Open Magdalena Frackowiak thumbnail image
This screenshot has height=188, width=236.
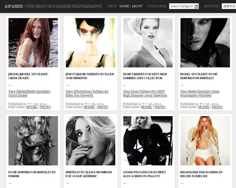point(205,141)
